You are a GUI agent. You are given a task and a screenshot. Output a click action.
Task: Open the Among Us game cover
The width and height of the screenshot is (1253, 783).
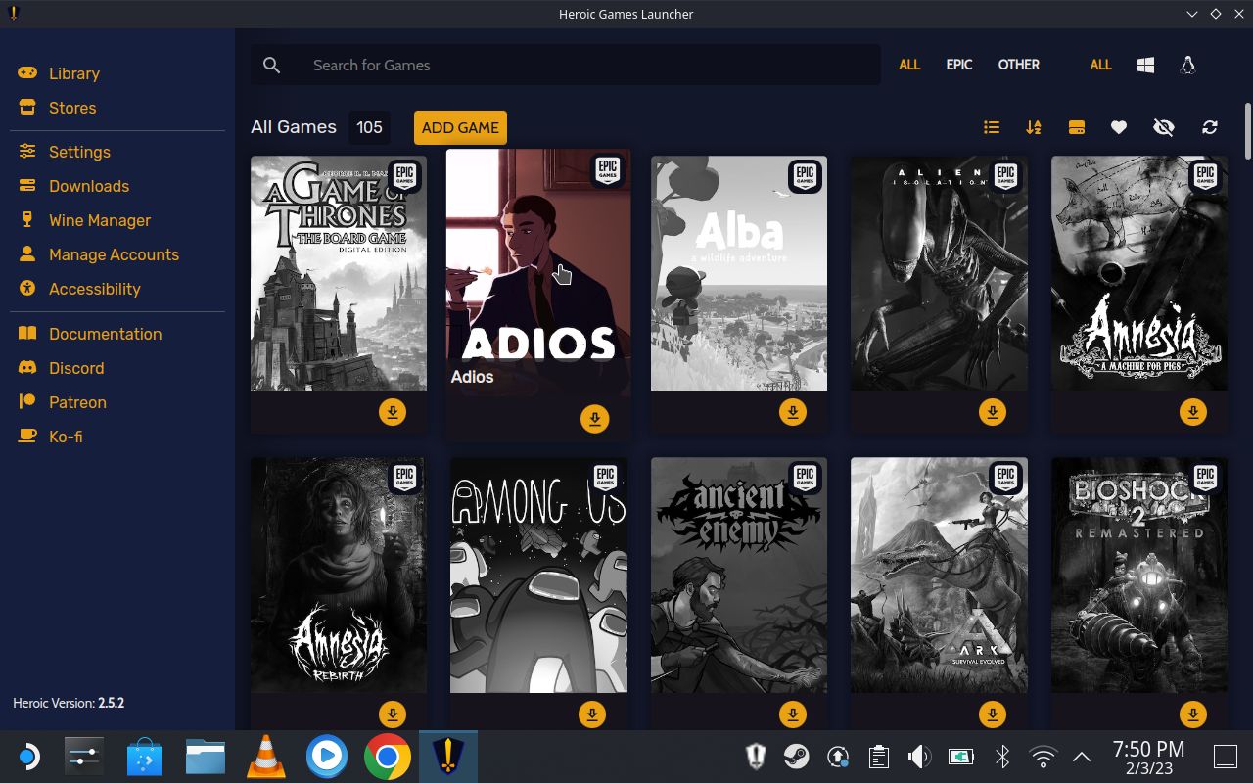tap(538, 575)
